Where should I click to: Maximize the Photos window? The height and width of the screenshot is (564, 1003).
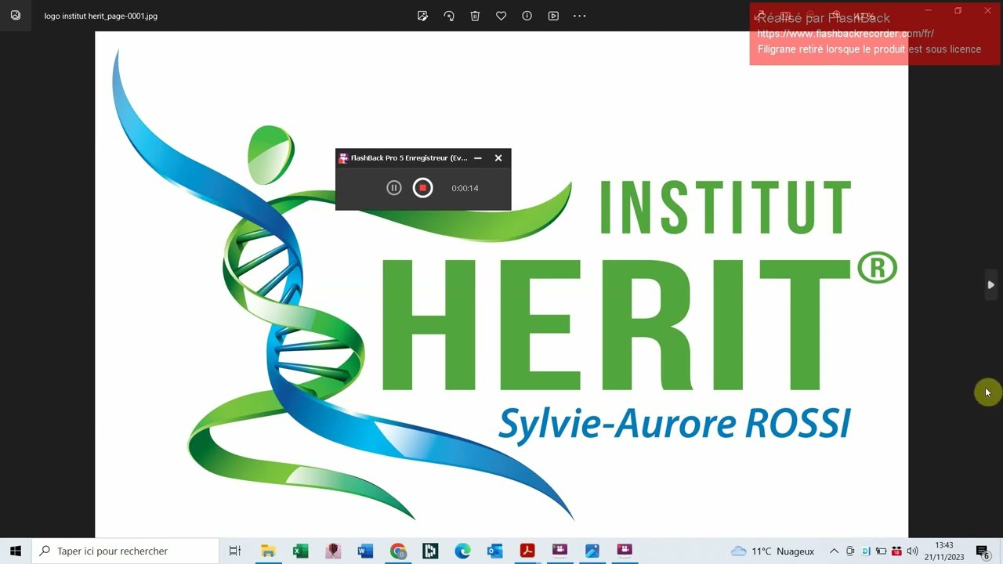tap(958, 11)
